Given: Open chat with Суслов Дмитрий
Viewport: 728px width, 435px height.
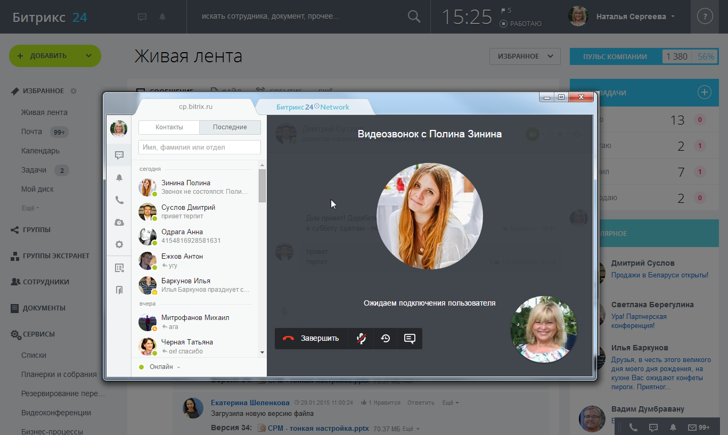Looking at the screenshot, I should point(195,211).
